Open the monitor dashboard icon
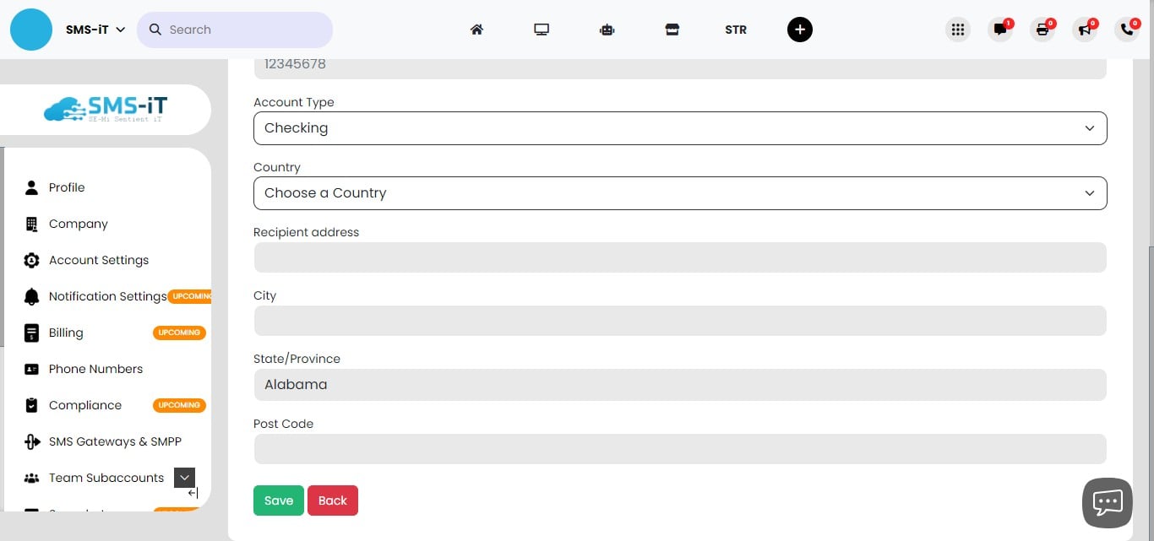 click(x=542, y=30)
